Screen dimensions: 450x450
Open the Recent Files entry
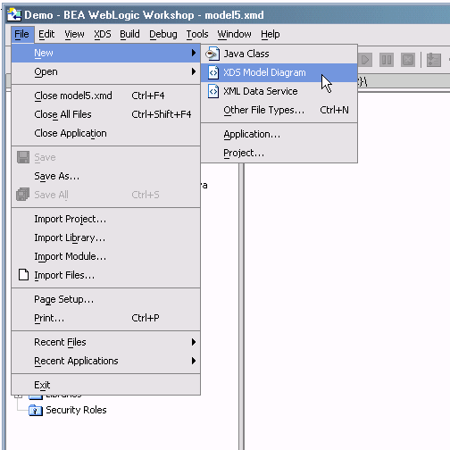tap(106, 342)
